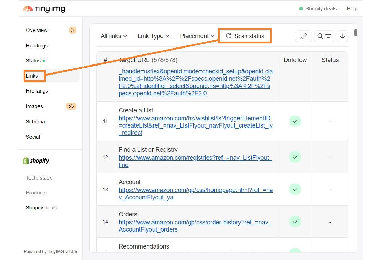This screenshot has height=260, width=391.
Task: Open the search and filter icon
Action: pyautogui.click(x=324, y=36)
